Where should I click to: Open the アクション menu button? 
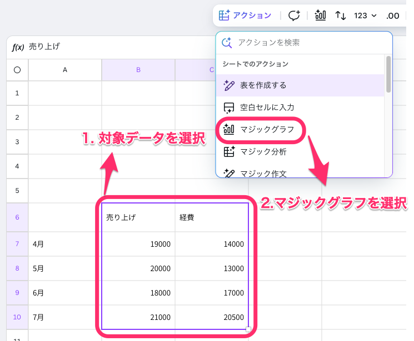point(245,16)
